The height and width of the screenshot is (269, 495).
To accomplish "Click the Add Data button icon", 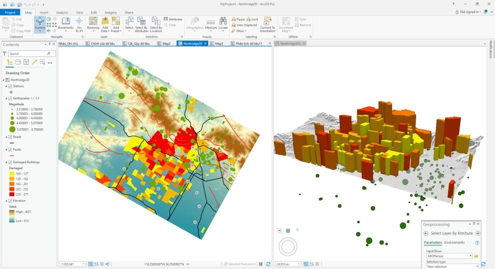I will coord(105,21).
